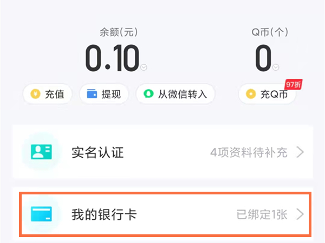Select the 实名认证 menu entry label
Viewport: 325px width, 243px height.
click(97, 153)
